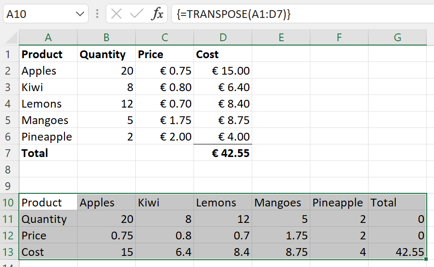Select column G header
Image resolution: width=434 pixels, height=267 pixels.
coord(397,38)
